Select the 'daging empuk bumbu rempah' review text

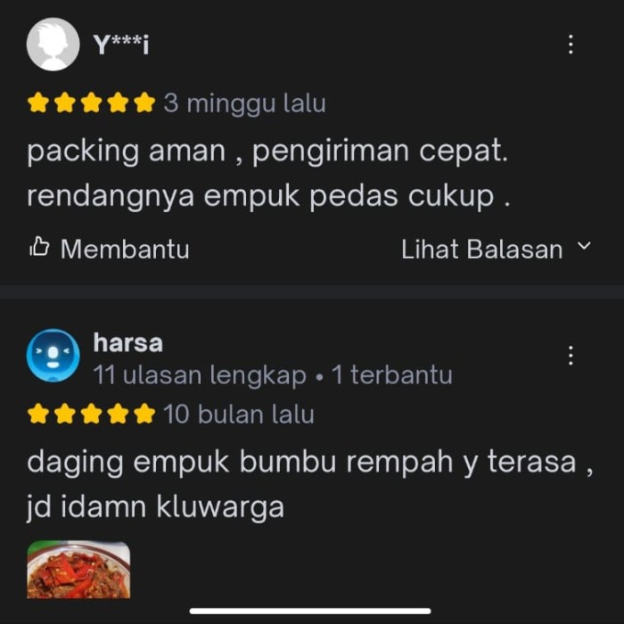(x=310, y=484)
